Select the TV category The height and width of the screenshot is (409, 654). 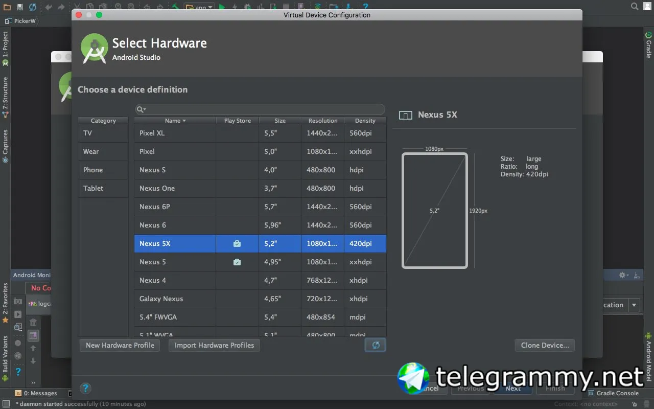pos(103,133)
